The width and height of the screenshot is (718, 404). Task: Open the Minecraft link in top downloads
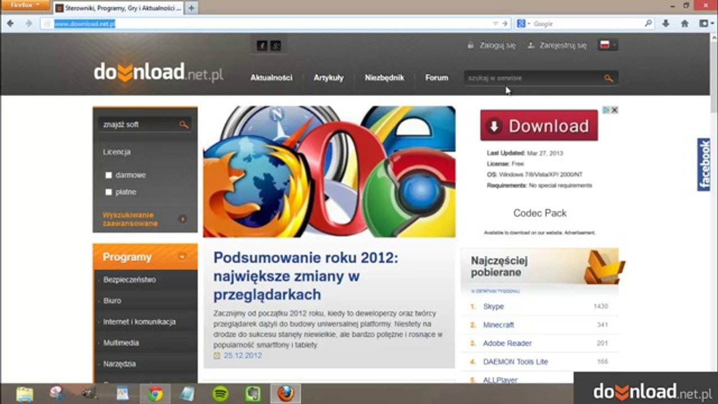[499, 325]
